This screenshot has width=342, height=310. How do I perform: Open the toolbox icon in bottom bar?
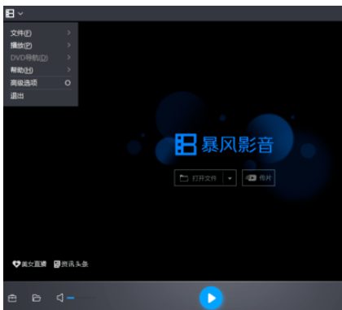click(12, 298)
